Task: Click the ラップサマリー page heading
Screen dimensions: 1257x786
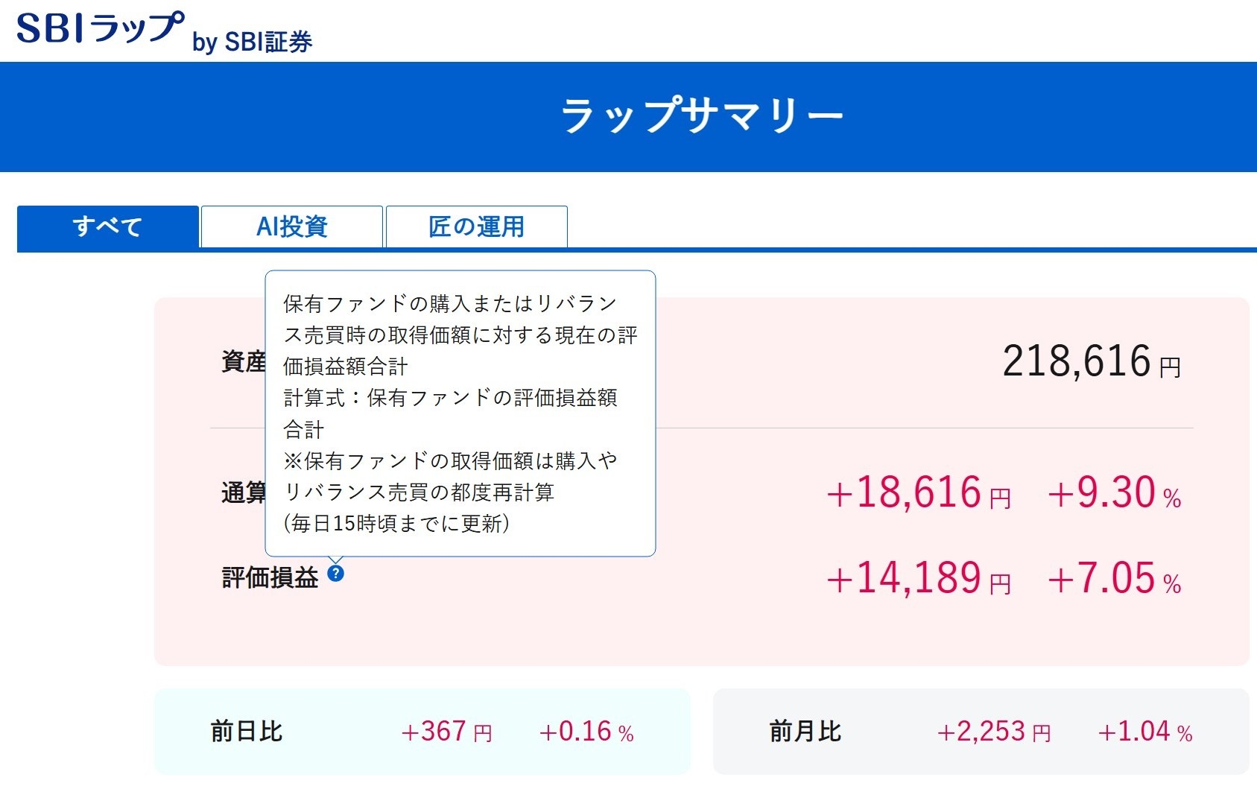Action: [702, 116]
